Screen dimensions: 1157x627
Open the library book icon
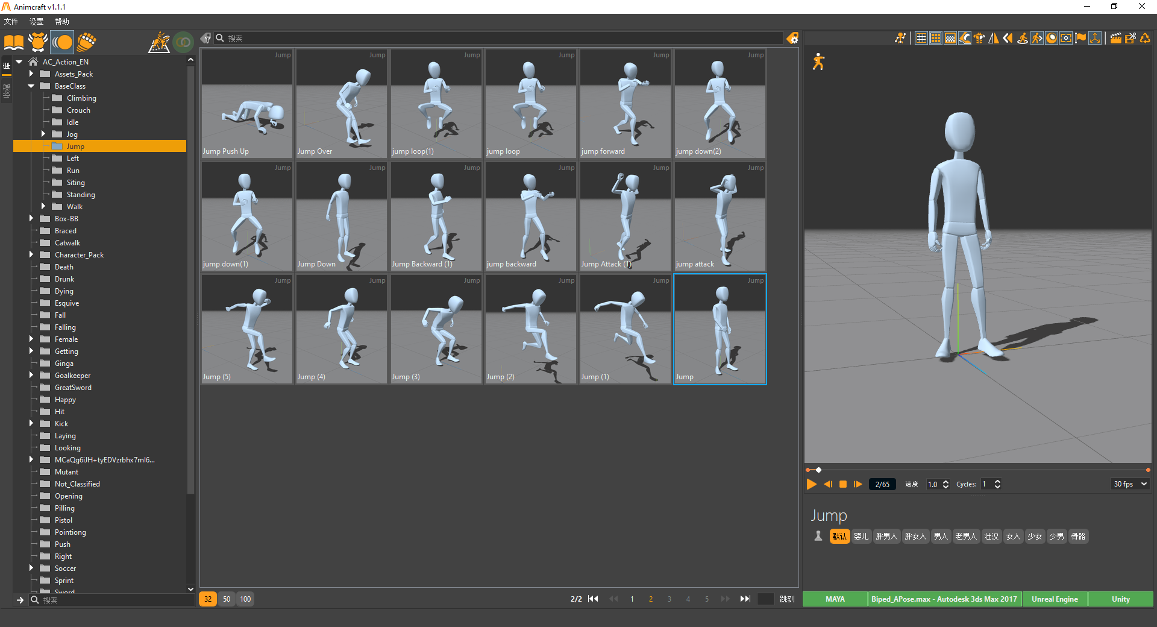14,42
